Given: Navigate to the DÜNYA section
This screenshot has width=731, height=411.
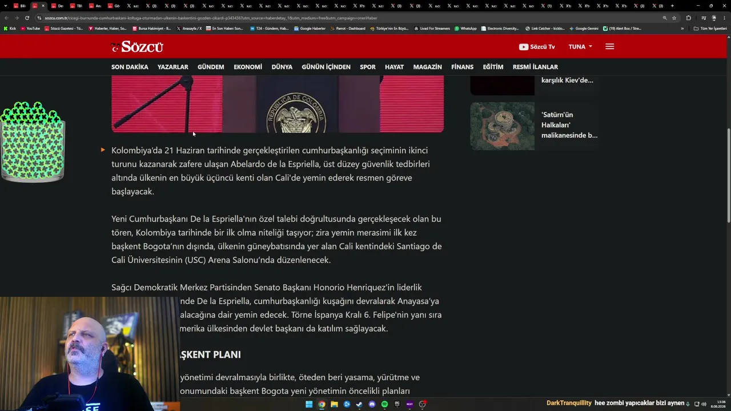Looking at the screenshot, I should coord(282,67).
